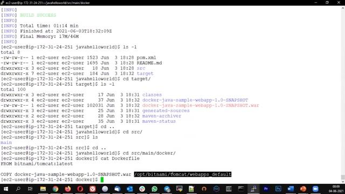Click the green terminal cursor
The width and height of the screenshot is (345, 194).
(102, 179)
